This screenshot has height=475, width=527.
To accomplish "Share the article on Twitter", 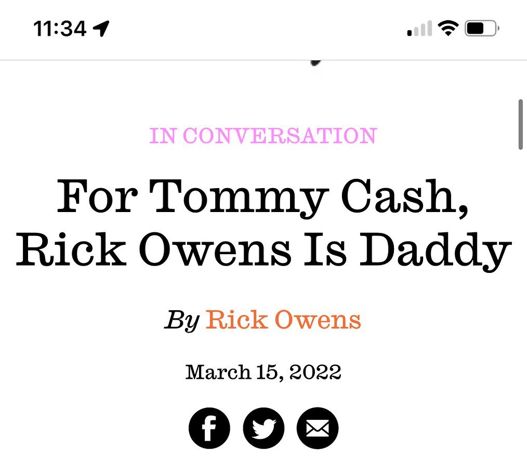I will point(263,428).
